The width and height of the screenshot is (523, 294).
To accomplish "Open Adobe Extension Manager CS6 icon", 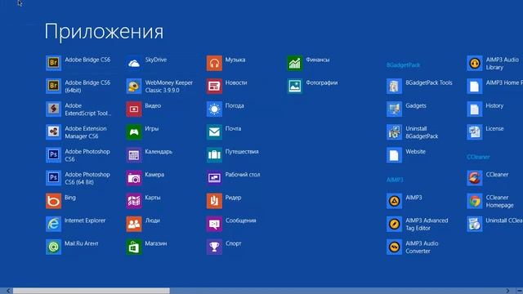I will (53, 132).
